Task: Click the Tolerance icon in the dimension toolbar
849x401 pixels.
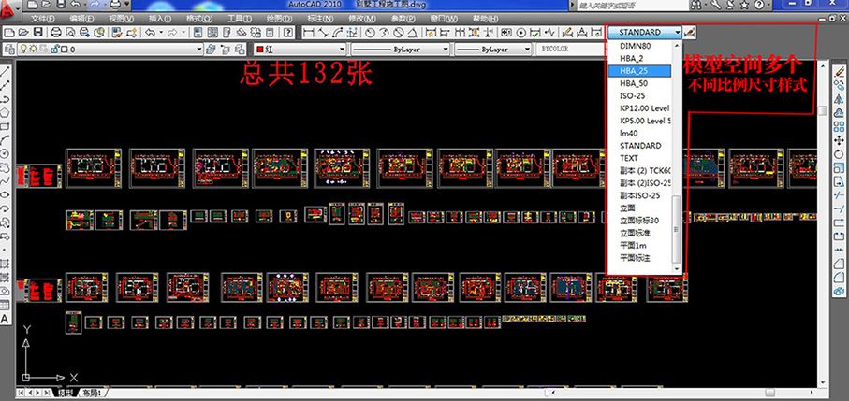Action: (x=505, y=33)
